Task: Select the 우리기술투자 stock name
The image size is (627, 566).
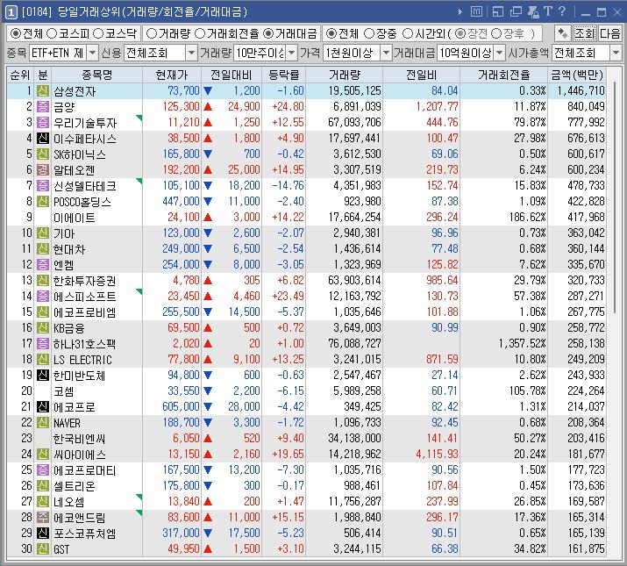Action: pos(85,123)
